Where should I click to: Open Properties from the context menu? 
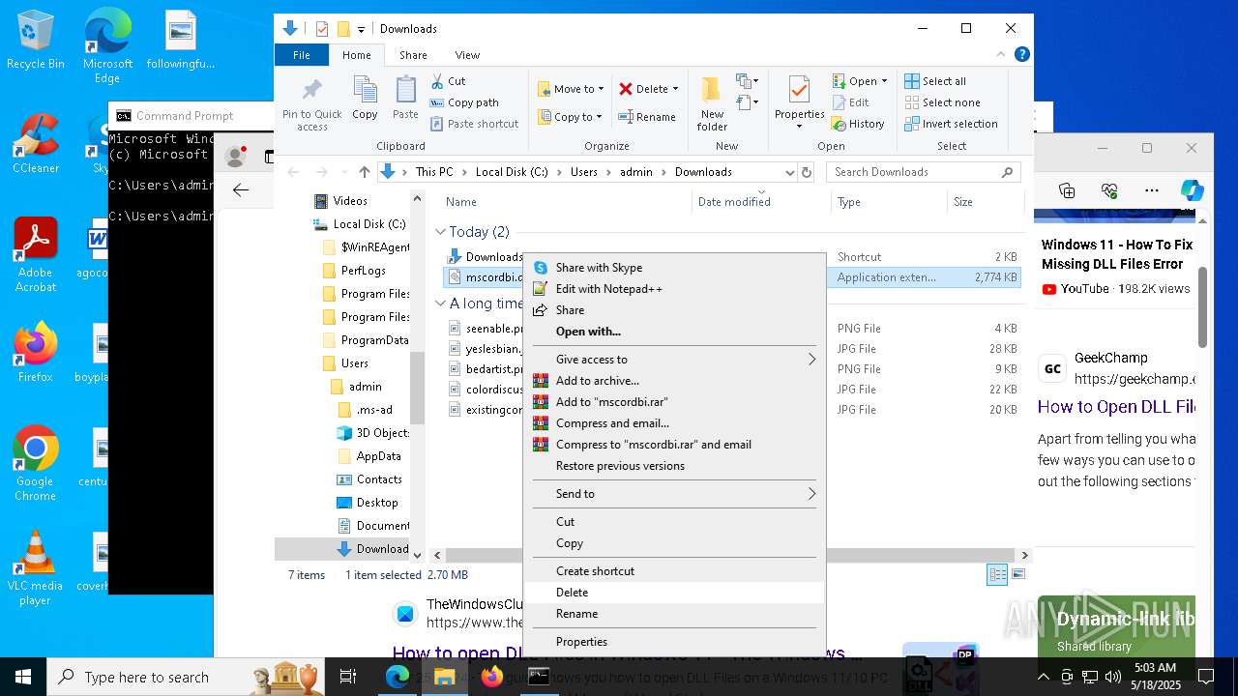tap(674, 642)
